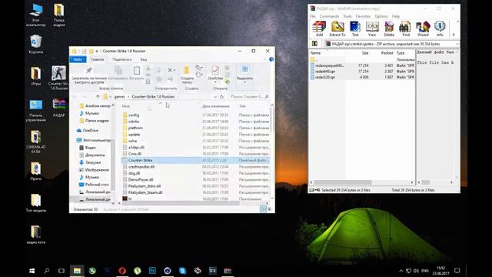Switch to the Поделиться ribbon tab
Image resolution: width=492 pixels, height=277 pixels.
pyautogui.click(x=122, y=59)
